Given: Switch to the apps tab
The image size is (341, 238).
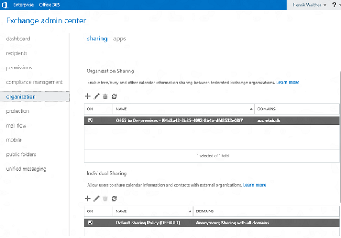Looking at the screenshot, I should pyautogui.click(x=120, y=39).
